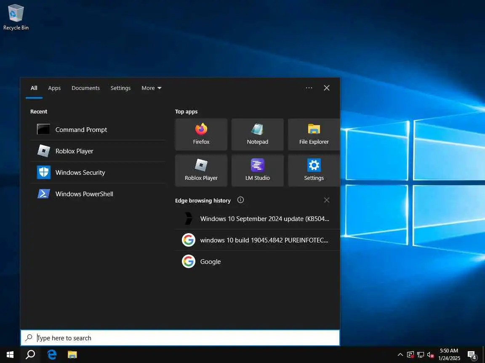Dismiss the Edge browsing history section
The width and height of the screenshot is (485, 363).
tap(326, 200)
